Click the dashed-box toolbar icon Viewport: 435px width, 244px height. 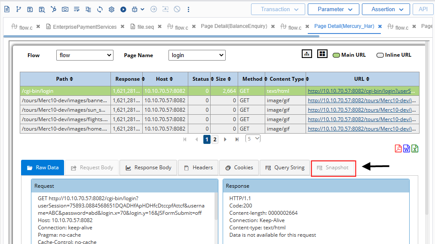165,9
